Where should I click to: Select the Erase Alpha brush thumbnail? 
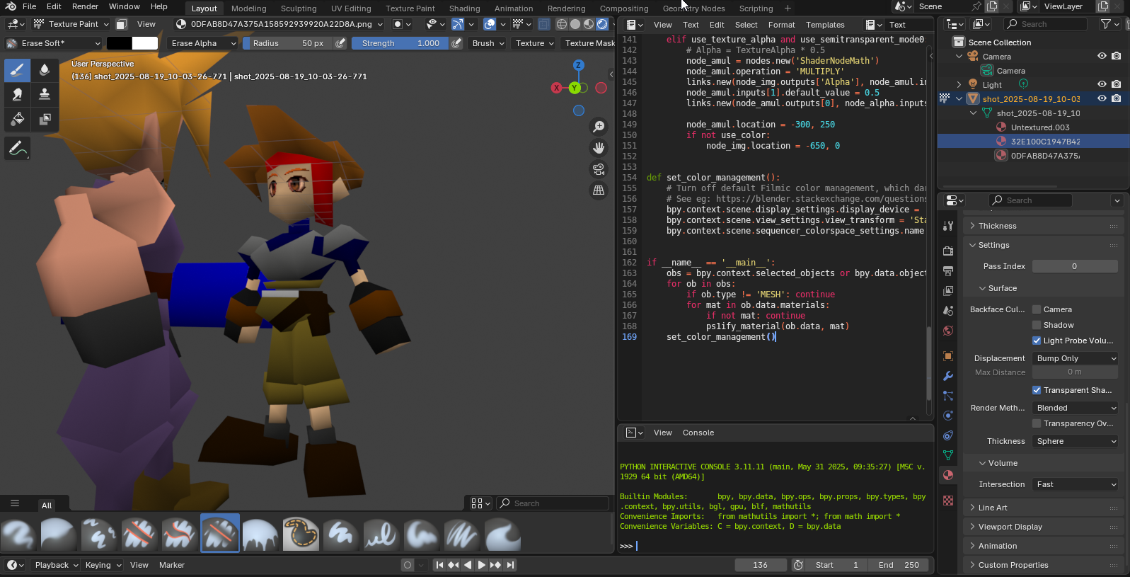[x=220, y=533]
